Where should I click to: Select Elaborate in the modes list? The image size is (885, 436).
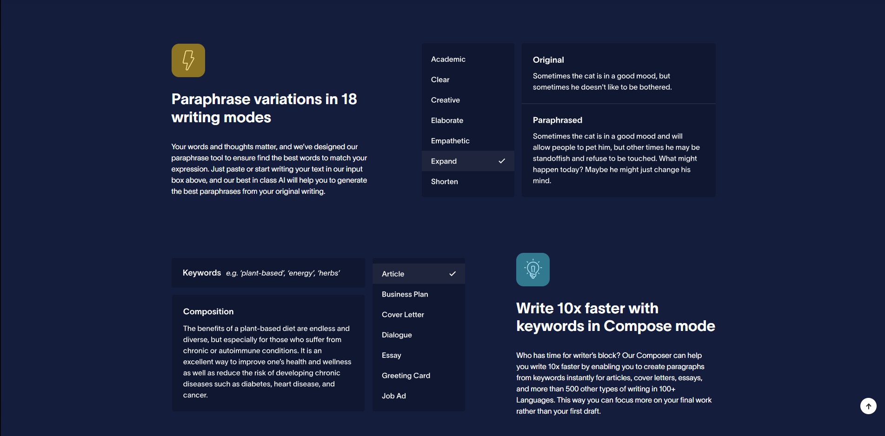pyautogui.click(x=468, y=120)
